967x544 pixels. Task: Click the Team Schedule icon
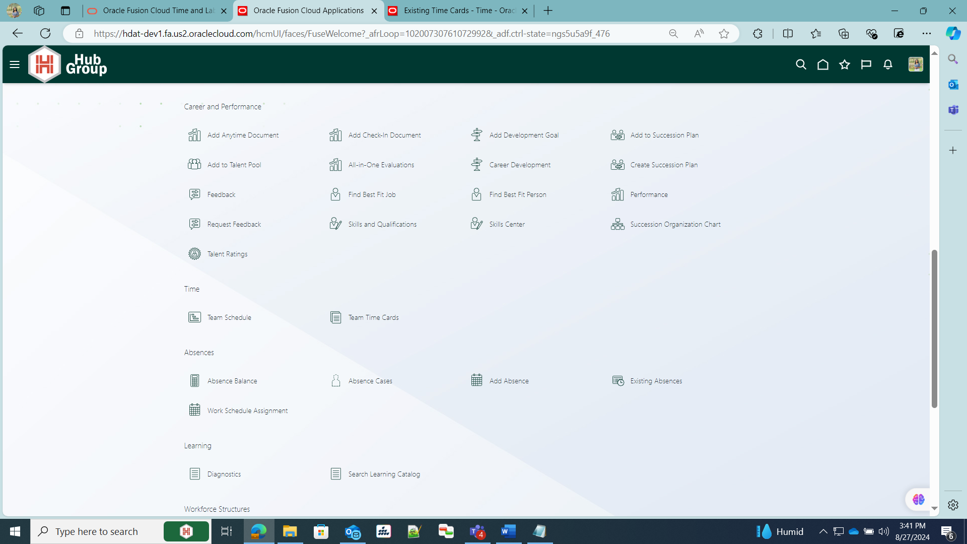point(194,317)
